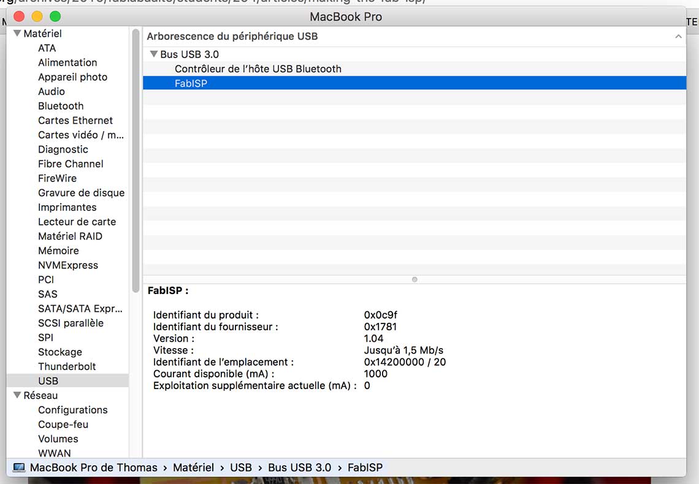This screenshot has height=484, width=699.
Task: Zoom window with the green button
Action: [x=55, y=17]
